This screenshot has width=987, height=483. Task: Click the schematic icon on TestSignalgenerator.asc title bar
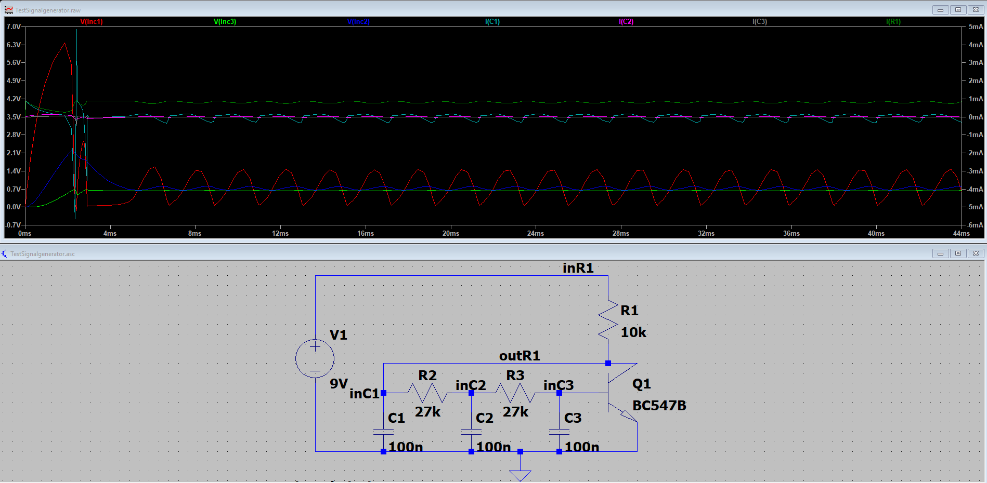click(4, 253)
